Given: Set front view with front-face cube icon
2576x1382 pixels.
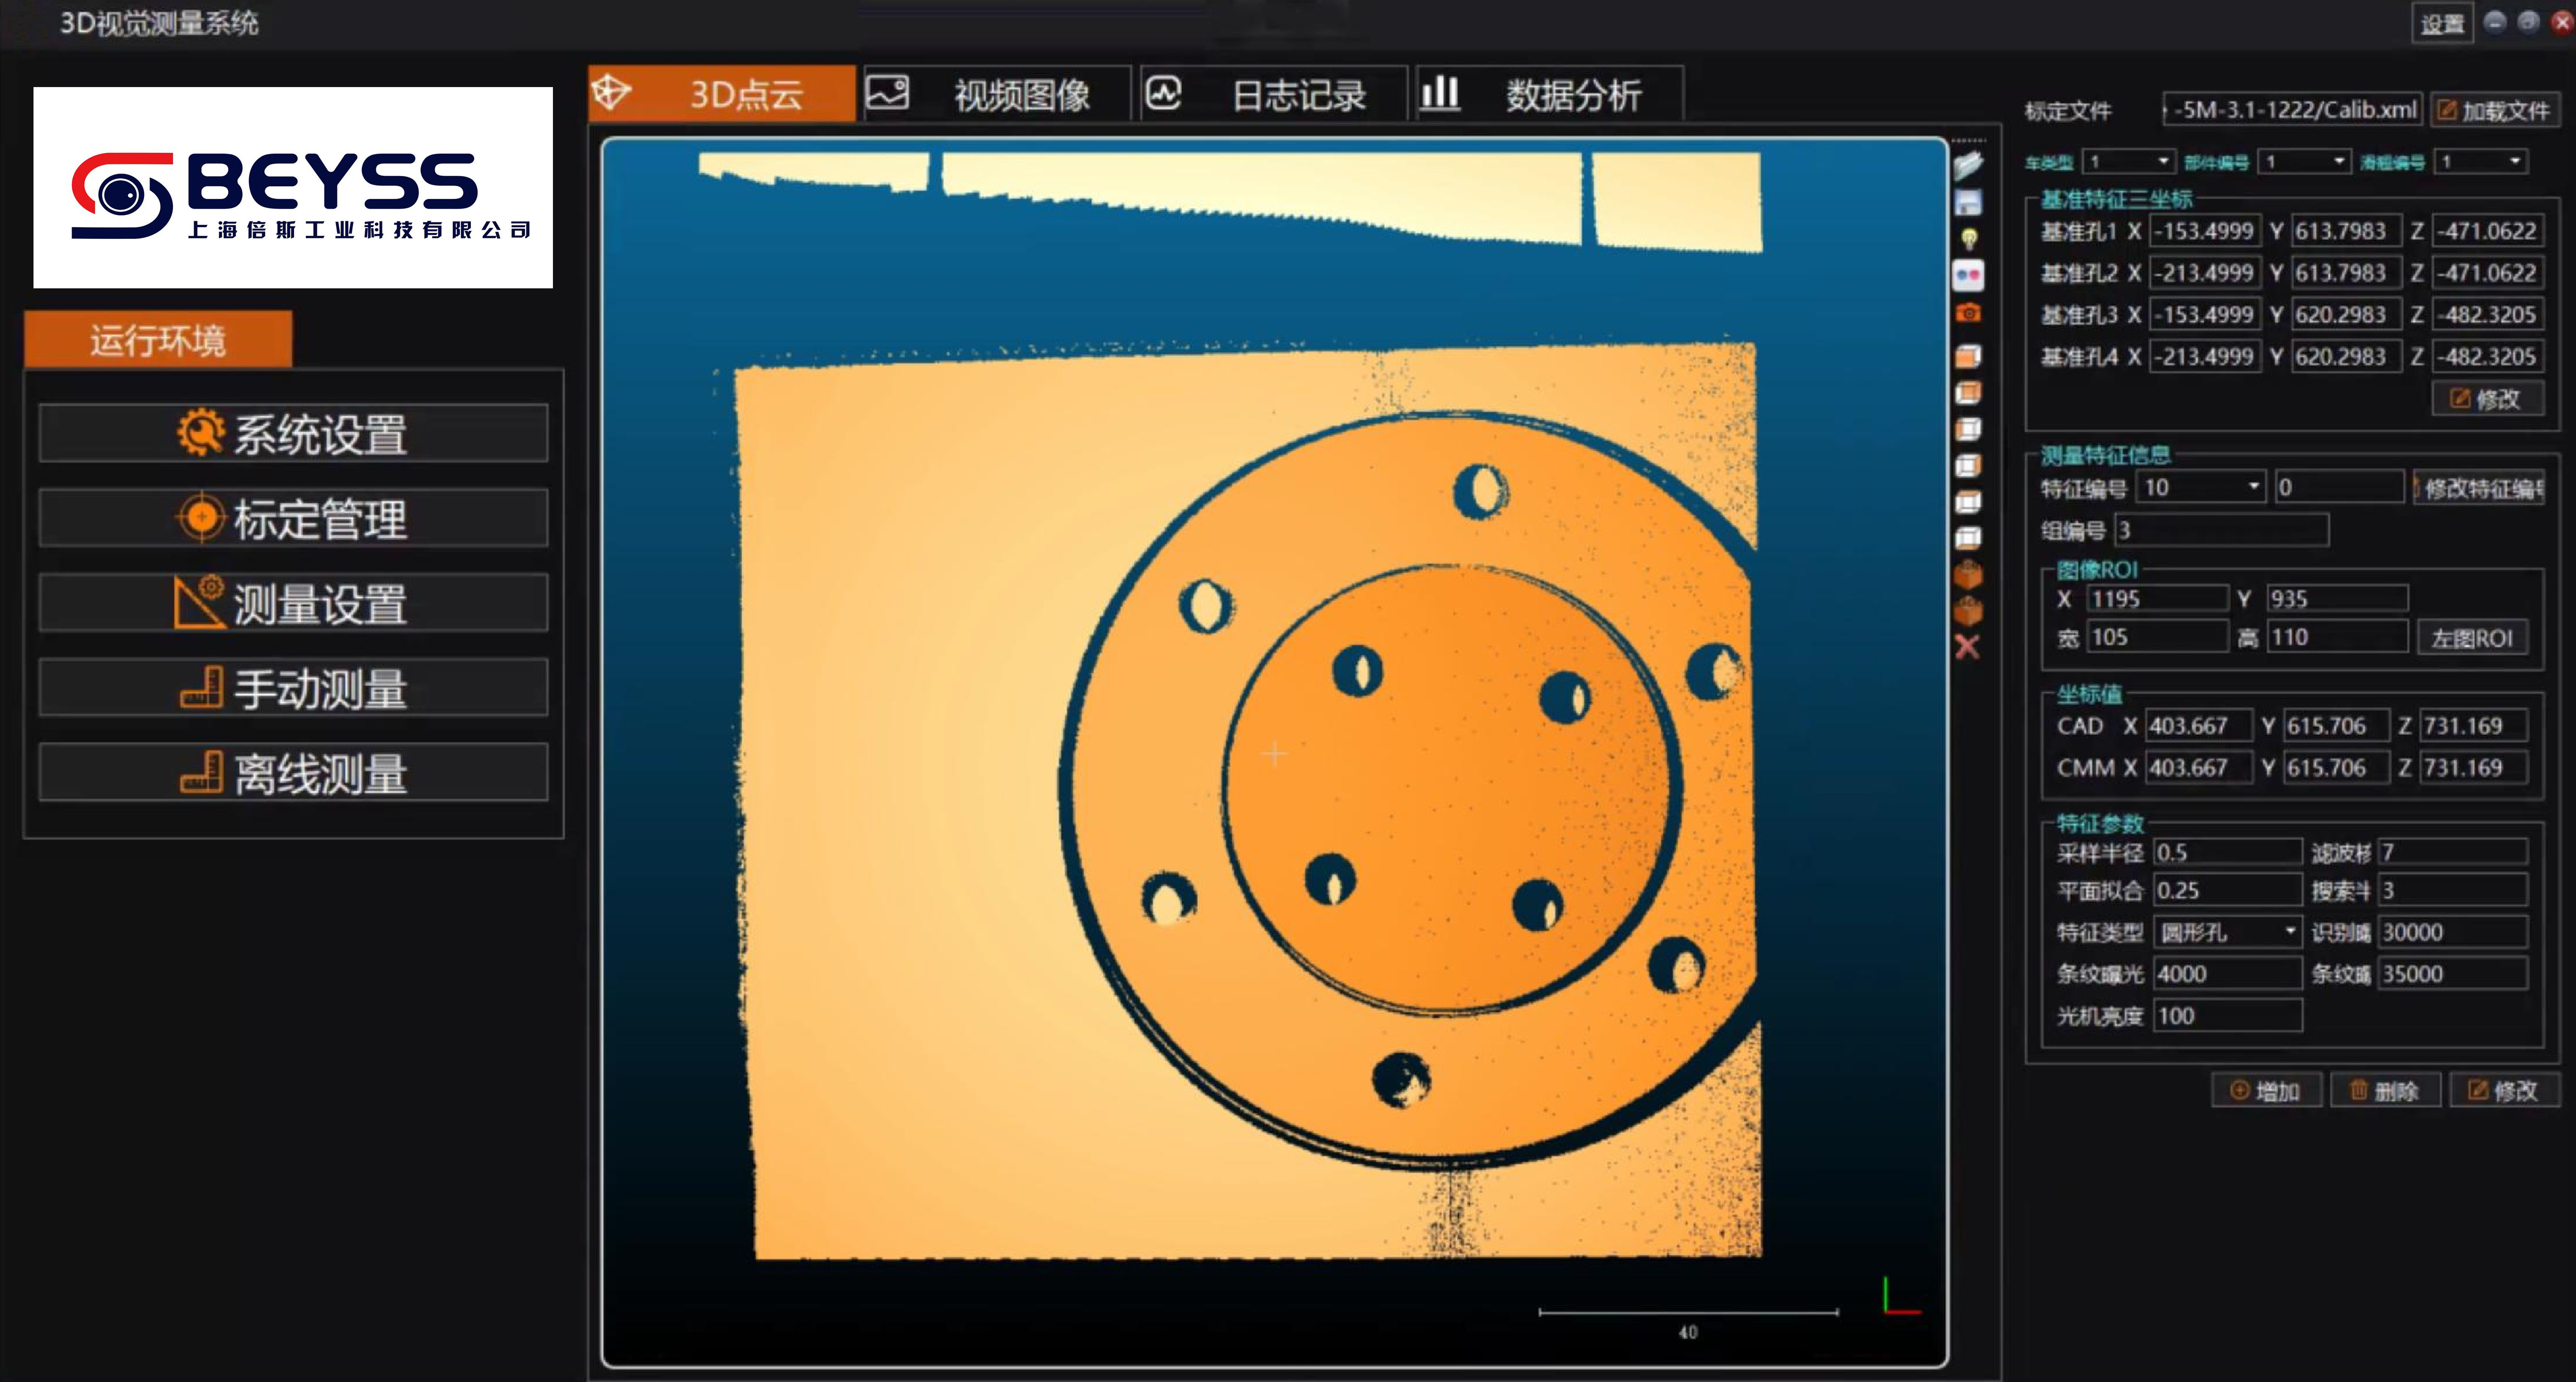Looking at the screenshot, I should point(1968,356).
